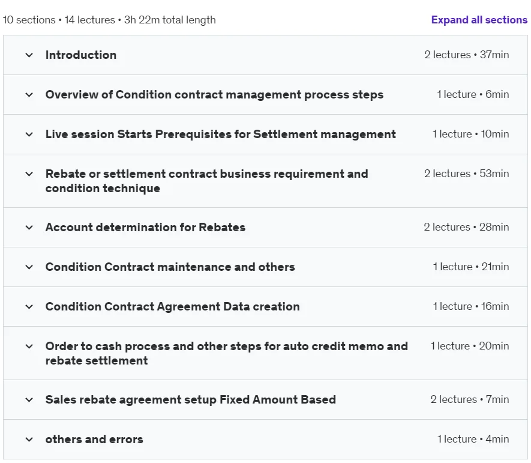This screenshot has height=463, width=531.
Task: Expand Account determination for Rebates chevron
Action: [x=29, y=227]
